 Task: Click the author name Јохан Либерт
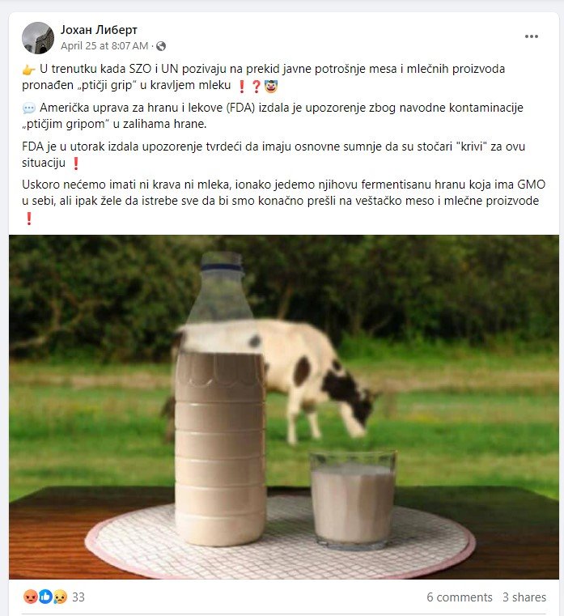(99, 30)
